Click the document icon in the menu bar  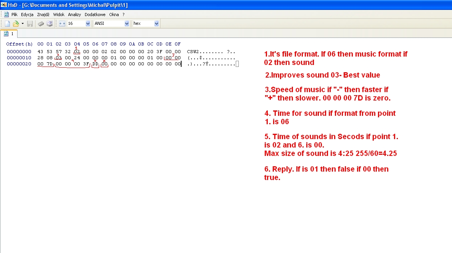click(x=6, y=15)
